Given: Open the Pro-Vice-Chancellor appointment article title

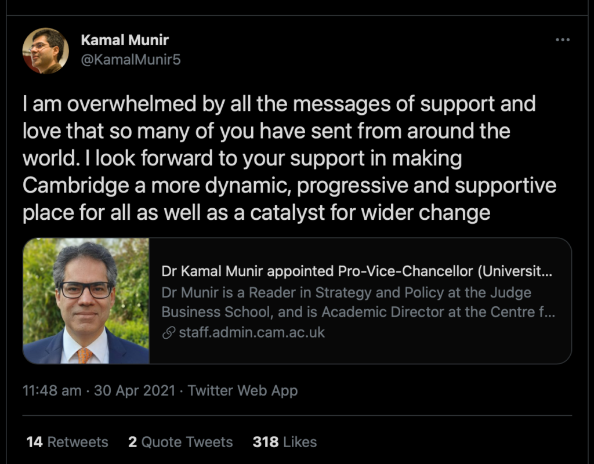Looking at the screenshot, I should pyautogui.click(x=357, y=271).
